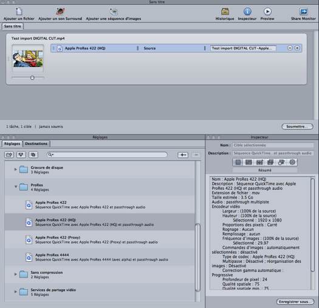Click Apple ProRes 422 (HQ) in target row
The image size is (319, 308).
coord(85,48)
